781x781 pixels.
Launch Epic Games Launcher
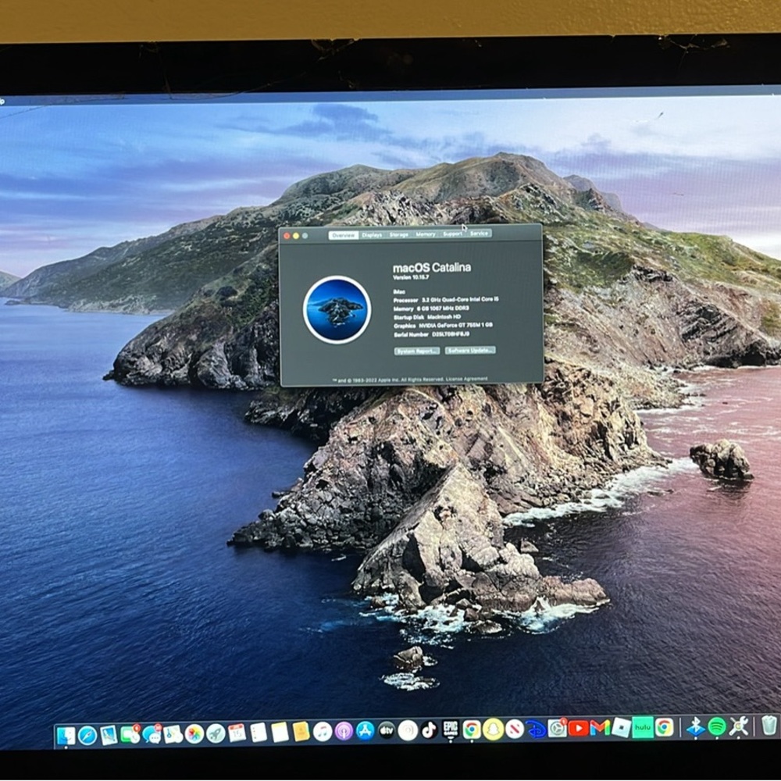(x=451, y=729)
